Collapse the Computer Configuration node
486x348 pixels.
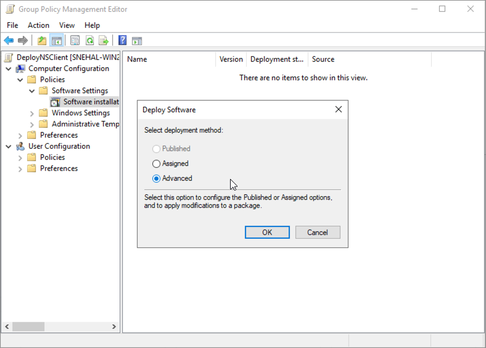point(9,68)
